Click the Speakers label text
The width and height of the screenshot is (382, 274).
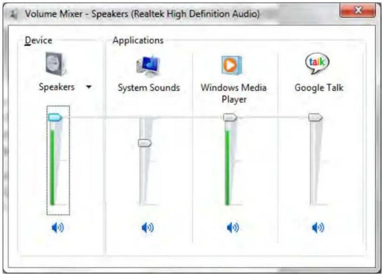point(57,87)
